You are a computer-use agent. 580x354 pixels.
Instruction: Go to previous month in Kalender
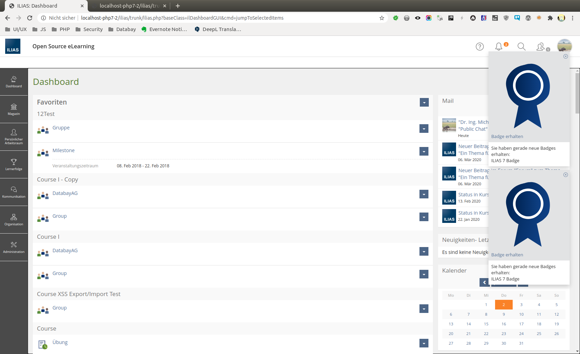coord(484,283)
